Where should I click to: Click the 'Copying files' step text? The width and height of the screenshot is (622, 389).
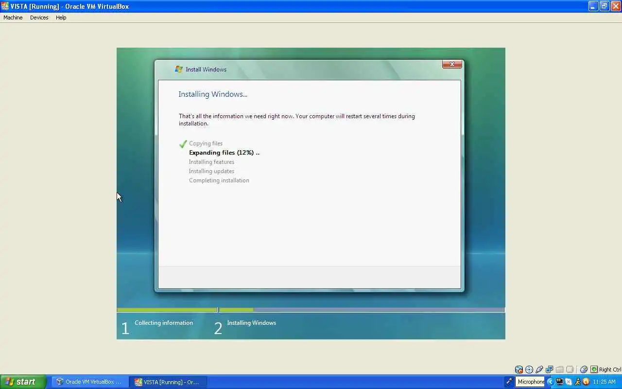[206, 143]
